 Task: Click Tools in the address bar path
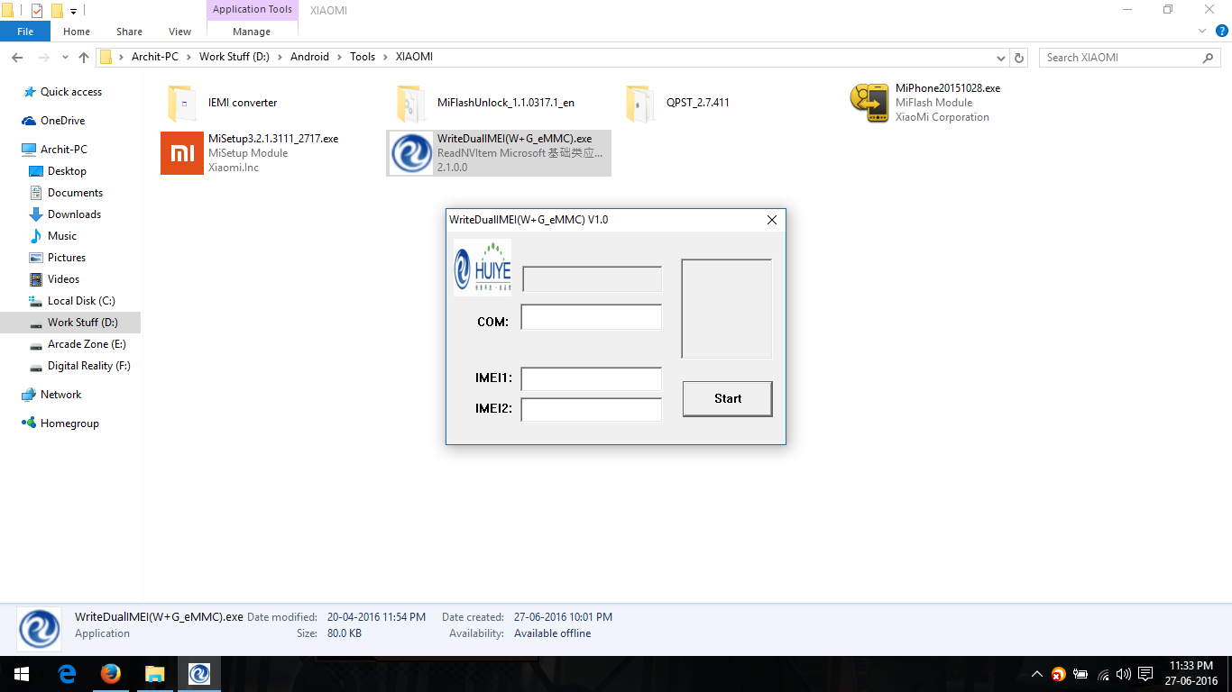click(363, 57)
